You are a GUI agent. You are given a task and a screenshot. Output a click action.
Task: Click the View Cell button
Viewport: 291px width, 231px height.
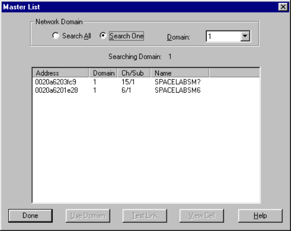tap(202, 216)
